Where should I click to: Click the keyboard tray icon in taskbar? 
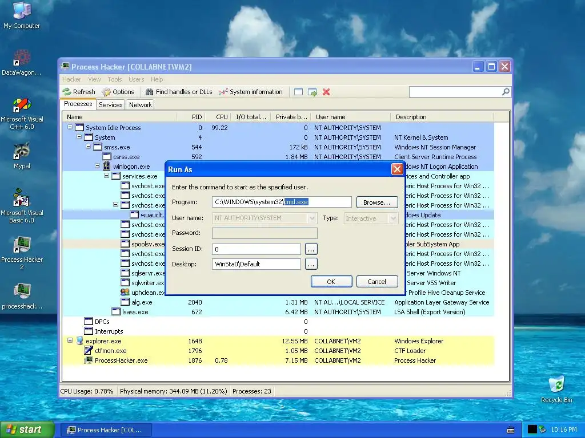tap(511, 430)
